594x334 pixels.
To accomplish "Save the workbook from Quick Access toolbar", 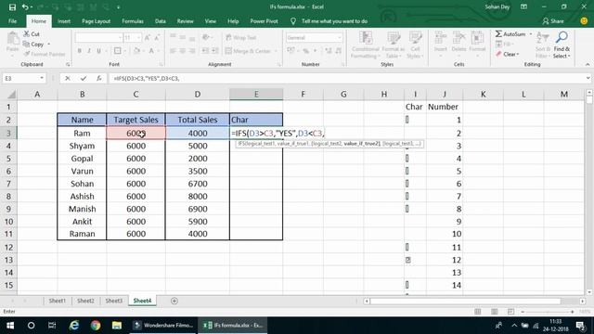I will click(12, 6).
